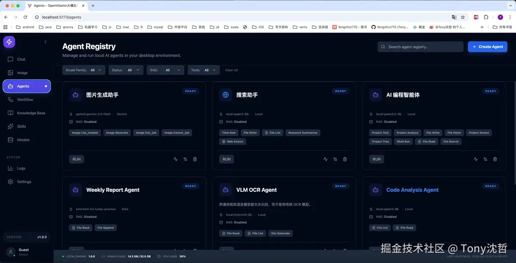Click robot icon of Weekly Report Agent
This screenshot has width=516, height=263.
[x=76, y=190]
